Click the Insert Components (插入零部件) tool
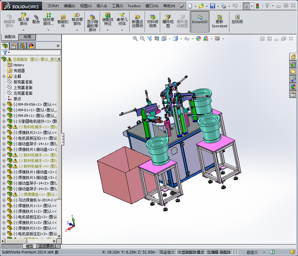 tap(24, 19)
